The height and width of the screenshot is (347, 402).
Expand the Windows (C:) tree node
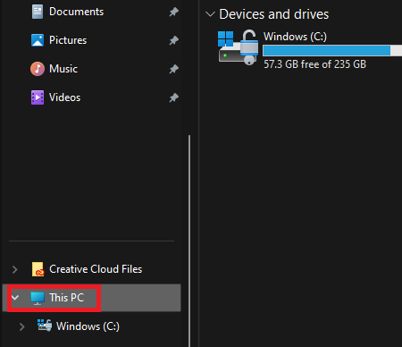[21, 326]
